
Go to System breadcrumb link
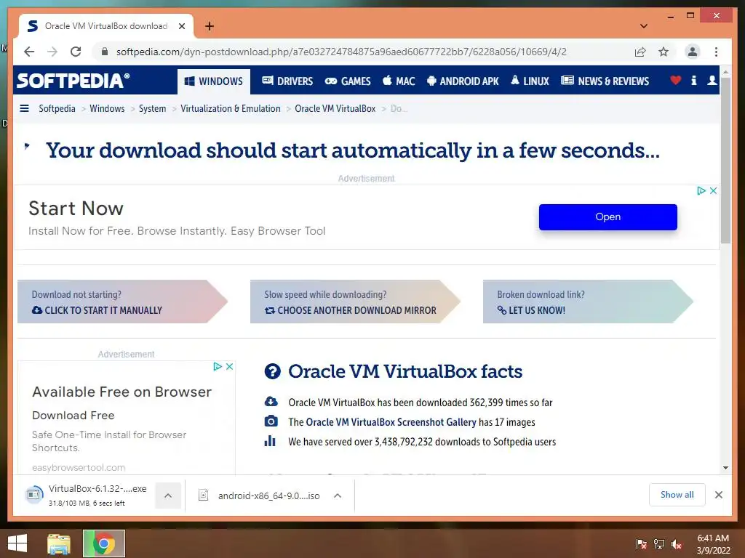pyautogui.click(x=153, y=109)
